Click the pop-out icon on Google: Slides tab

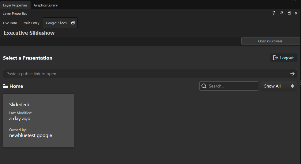[x=73, y=23]
